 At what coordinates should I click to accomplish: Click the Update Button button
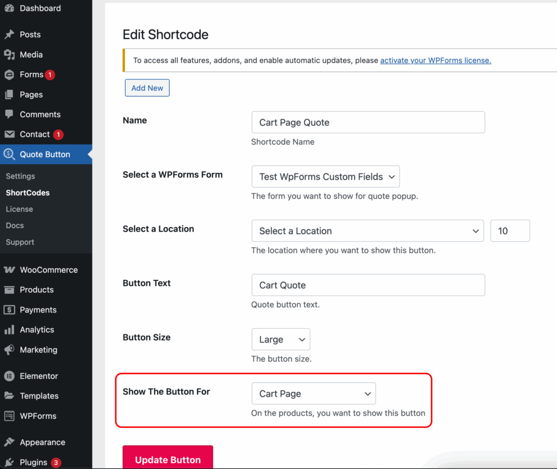coord(168,458)
